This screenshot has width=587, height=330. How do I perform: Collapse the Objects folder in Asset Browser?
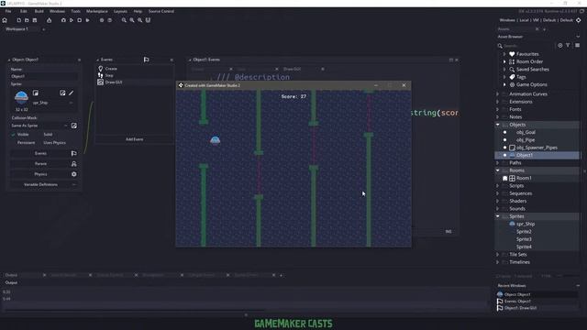pyautogui.click(x=497, y=125)
